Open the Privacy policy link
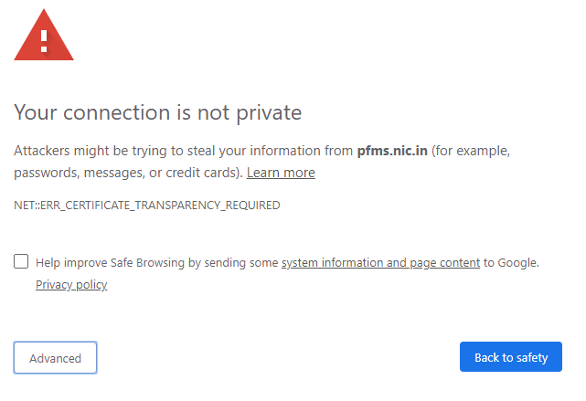Viewport: 586px width, 401px height. (71, 284)
